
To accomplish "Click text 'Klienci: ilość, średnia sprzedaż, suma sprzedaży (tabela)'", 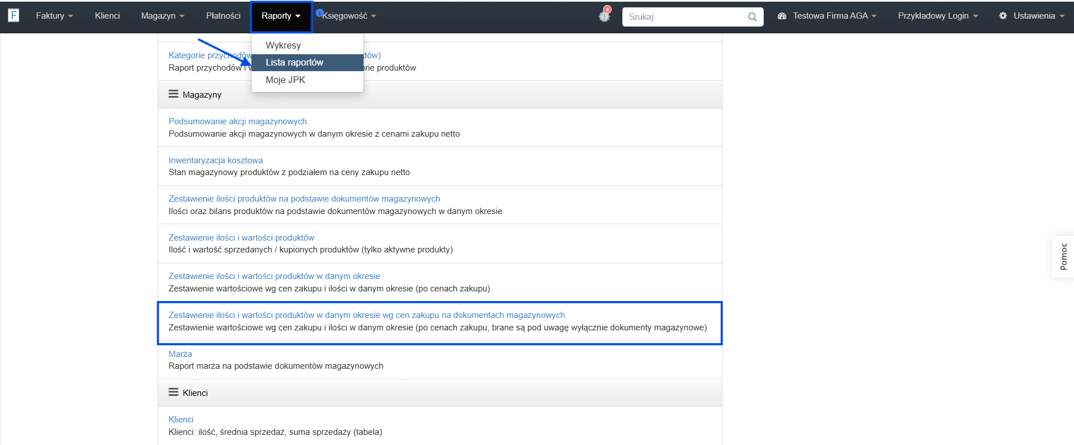I will coord(275,432).
